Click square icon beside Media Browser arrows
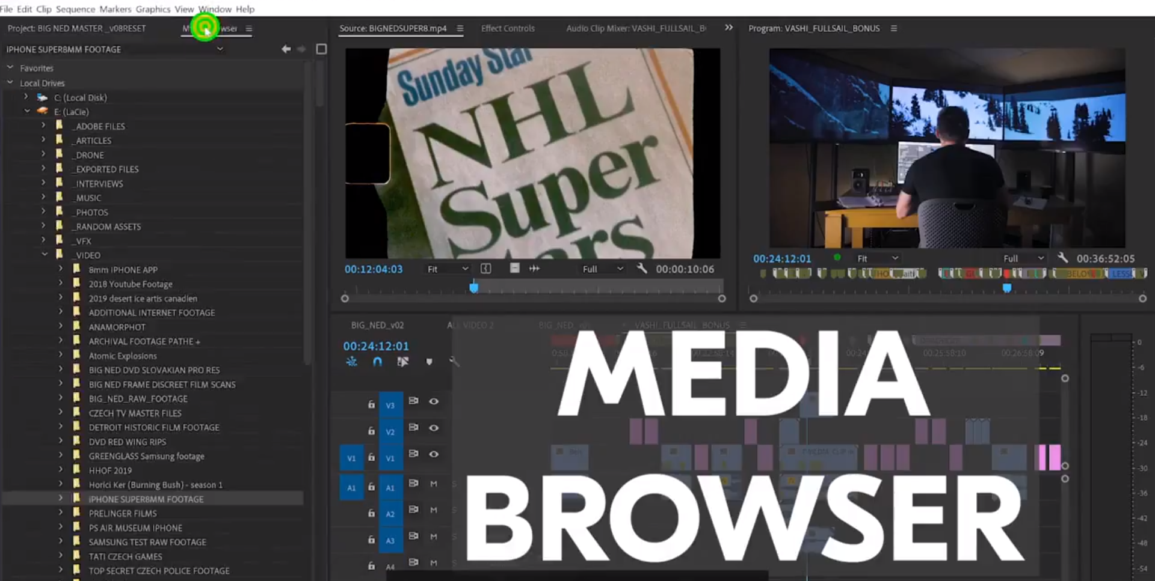 [x=321, y=49]
